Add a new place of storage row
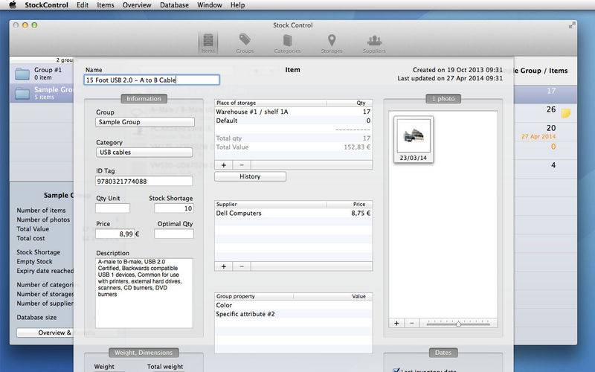595x372 pixels. (x=224, y=165)
